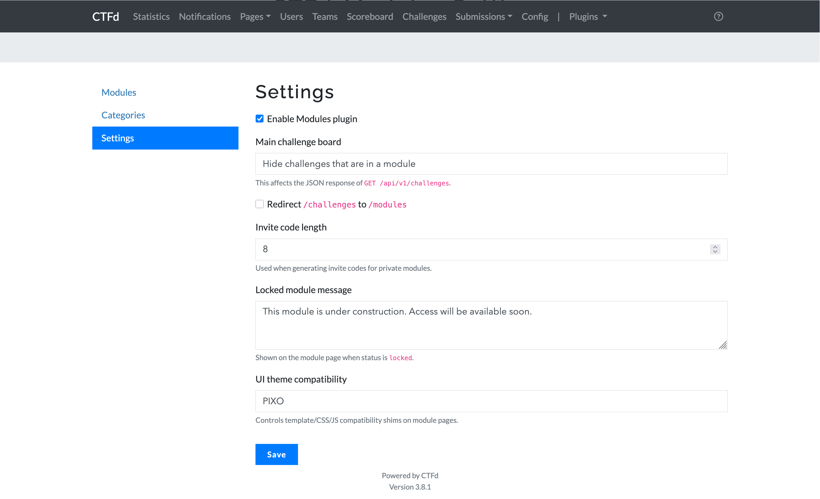This screenshot has width=820, height=499.
Task: Click the Locked module message textarea
Action: coord(491,325)
